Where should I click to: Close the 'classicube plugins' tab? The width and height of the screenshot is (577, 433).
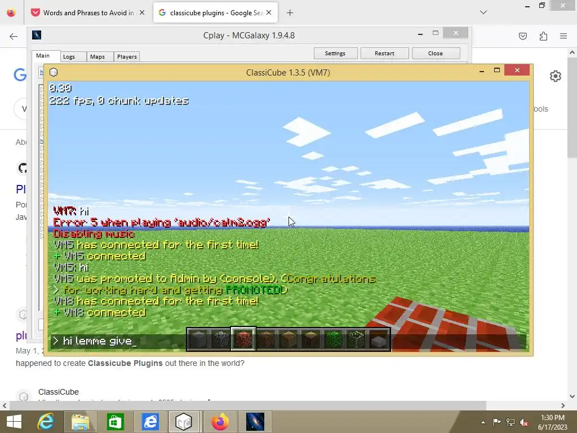(x=269, y=12)
